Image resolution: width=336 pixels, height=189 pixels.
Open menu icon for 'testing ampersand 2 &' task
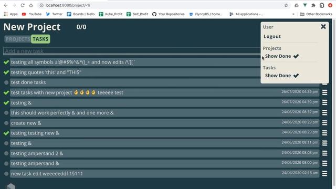pyautogui.click(x=324, y=153)
